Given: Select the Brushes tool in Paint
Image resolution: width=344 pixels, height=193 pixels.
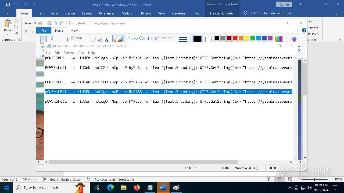Looking at the screenshot, I should click(x=118, y=39).
